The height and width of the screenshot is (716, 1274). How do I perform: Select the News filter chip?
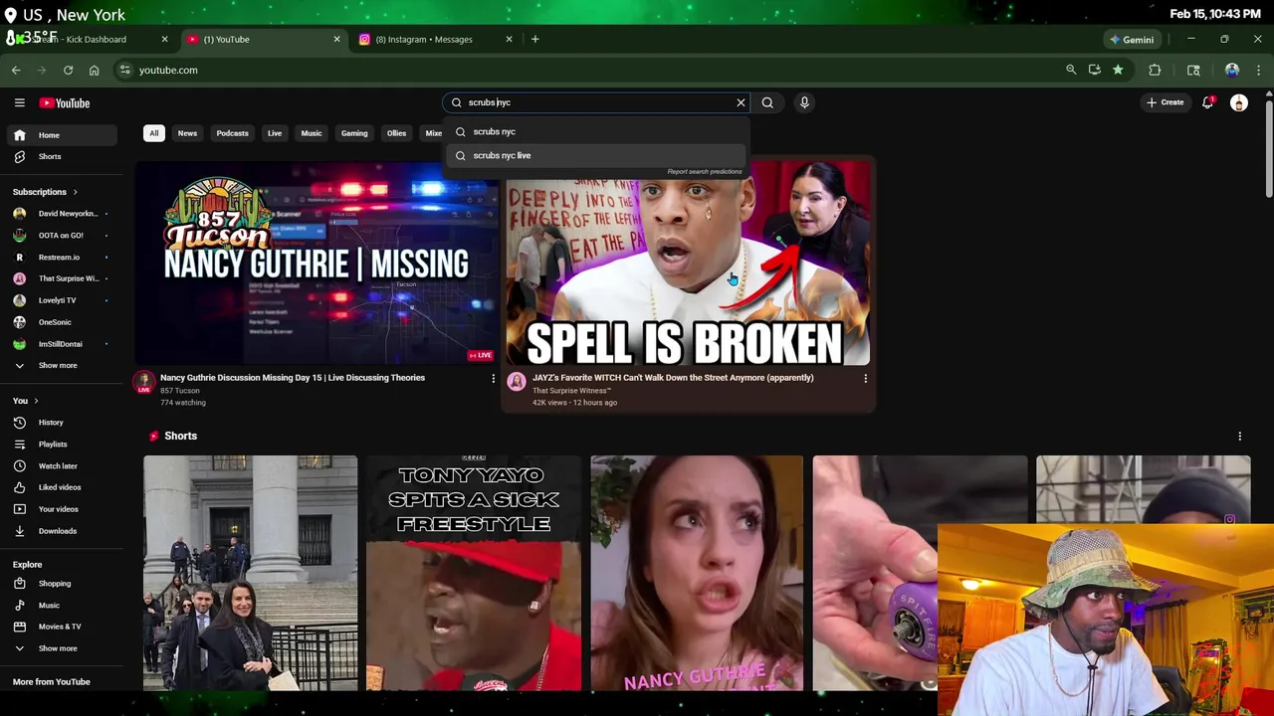click(x=187, y=133)
